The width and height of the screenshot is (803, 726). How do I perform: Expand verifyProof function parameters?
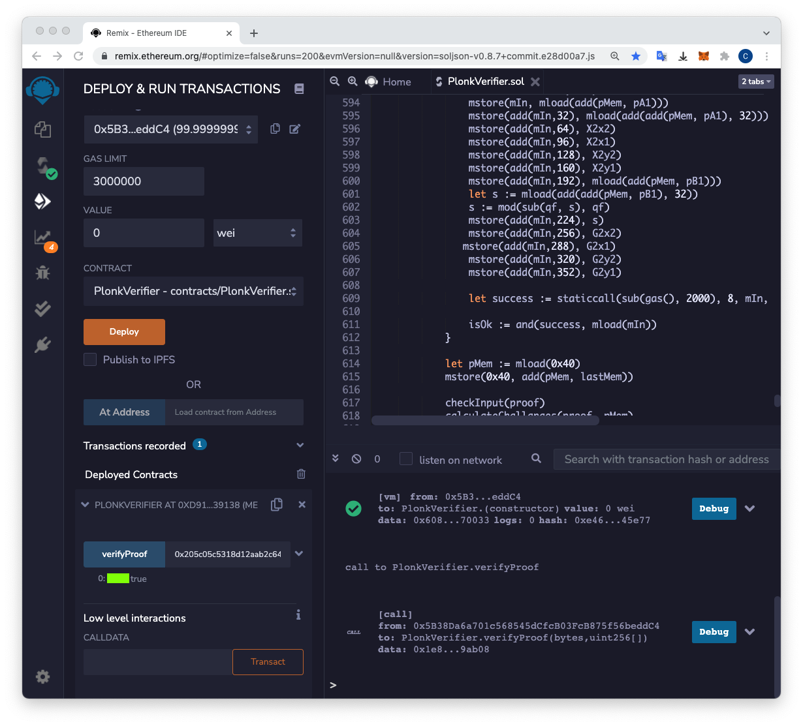[x=299, y=553]
